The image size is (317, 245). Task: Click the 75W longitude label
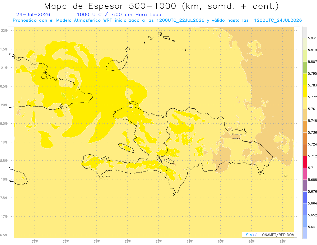66,242
